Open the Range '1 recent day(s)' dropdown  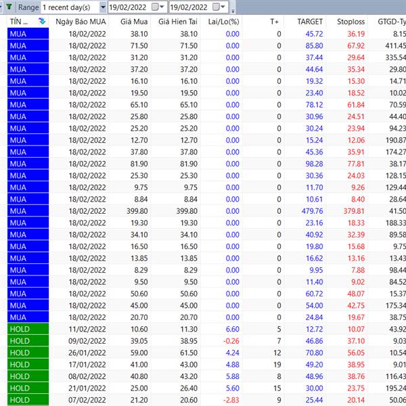[103, 7]
